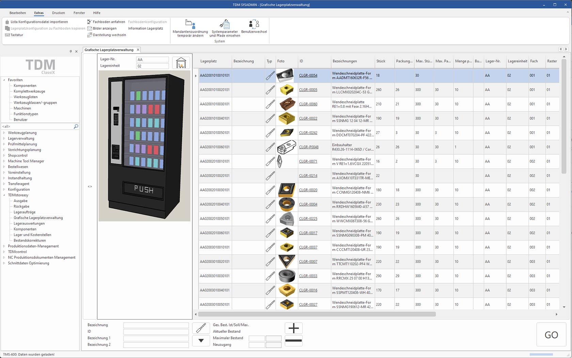The image size is (572, 358).
Task: Select Rückgabe in the tree
Action: pos(21,207)
